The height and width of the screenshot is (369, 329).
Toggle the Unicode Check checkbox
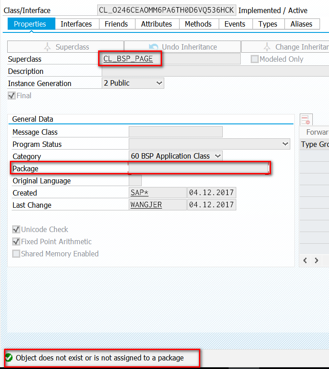pyautogui.click(x=16, y=229)
